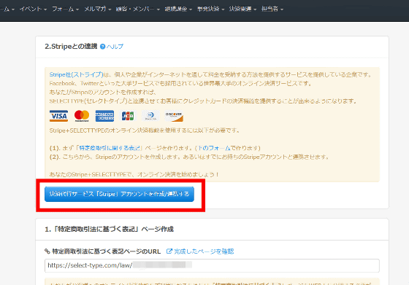Open the フォーム dropdown menu
The width and height of the screenshot is (409, 285).
[66, 9]
